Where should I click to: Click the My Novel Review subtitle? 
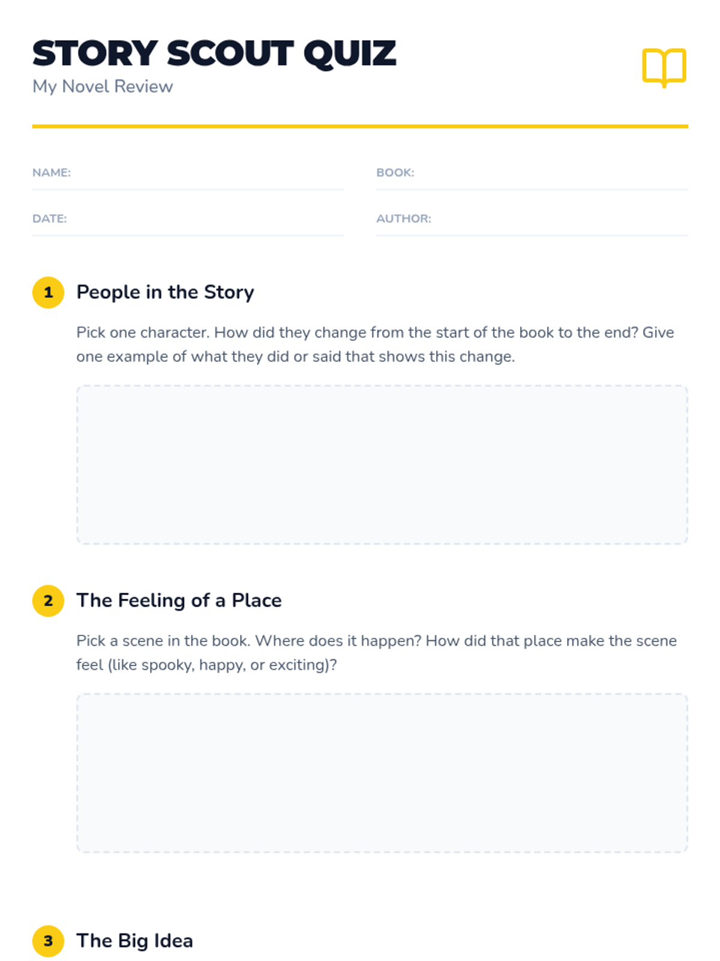[x=103, y=86]
